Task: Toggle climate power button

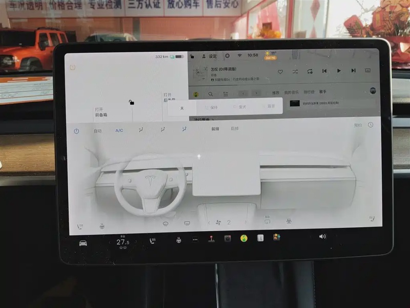Action: pos(76,131)
